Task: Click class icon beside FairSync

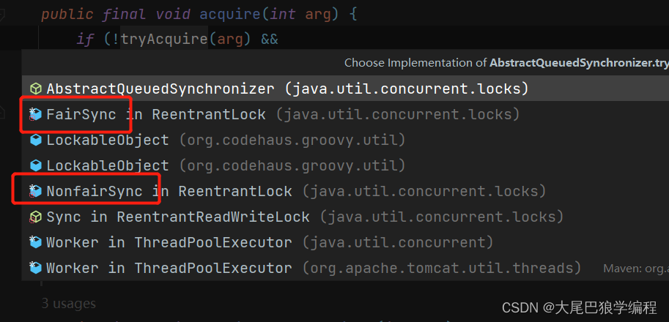Action: click(x=36, y=114)
